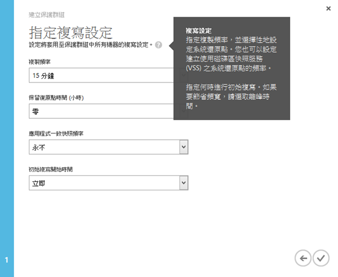The width and height of the screenshot is (338, 277).
Task: Click the 複寫設定 tooltip panel
Action: click(x=232, y=69)
